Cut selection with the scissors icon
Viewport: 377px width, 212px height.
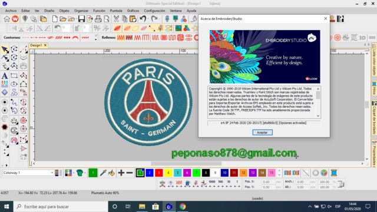coord(116,19)
